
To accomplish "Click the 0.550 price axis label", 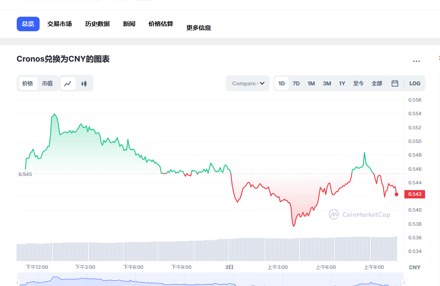I will coord(415,141).
